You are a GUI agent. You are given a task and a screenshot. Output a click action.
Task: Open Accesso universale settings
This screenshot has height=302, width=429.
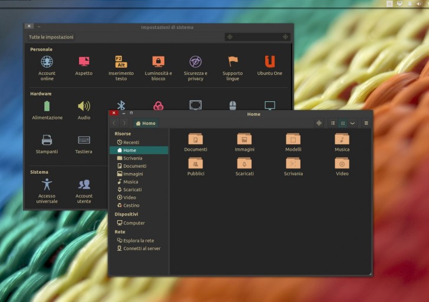coord(47,185)
